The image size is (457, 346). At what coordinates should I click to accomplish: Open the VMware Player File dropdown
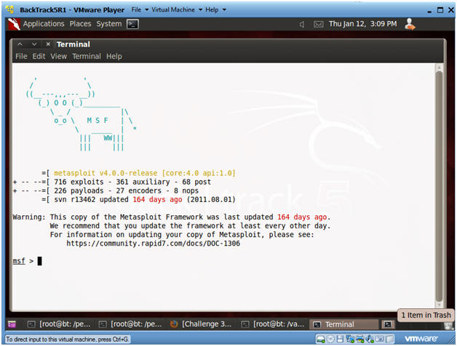click(140, 9)
